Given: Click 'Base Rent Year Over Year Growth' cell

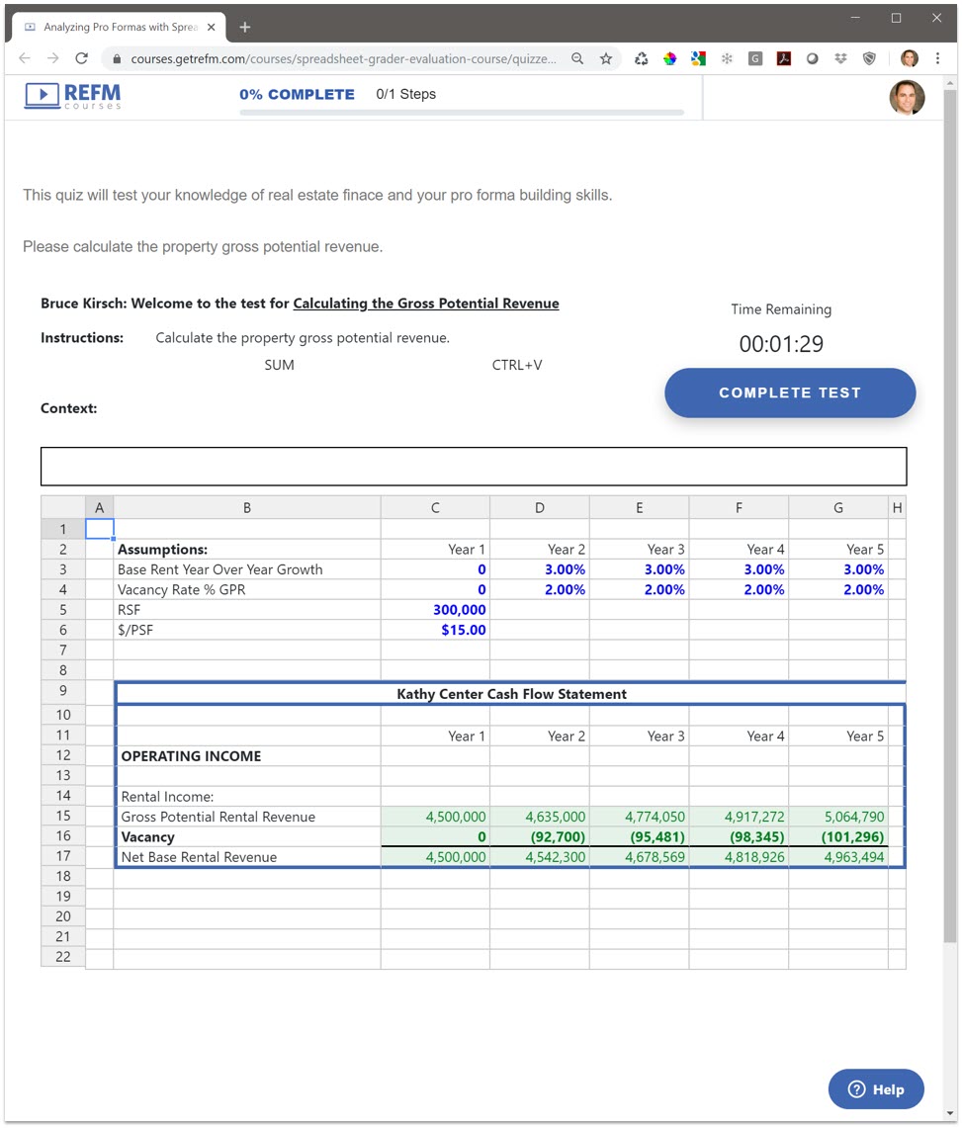Looking at the screenshot, I should coord(247,569).
